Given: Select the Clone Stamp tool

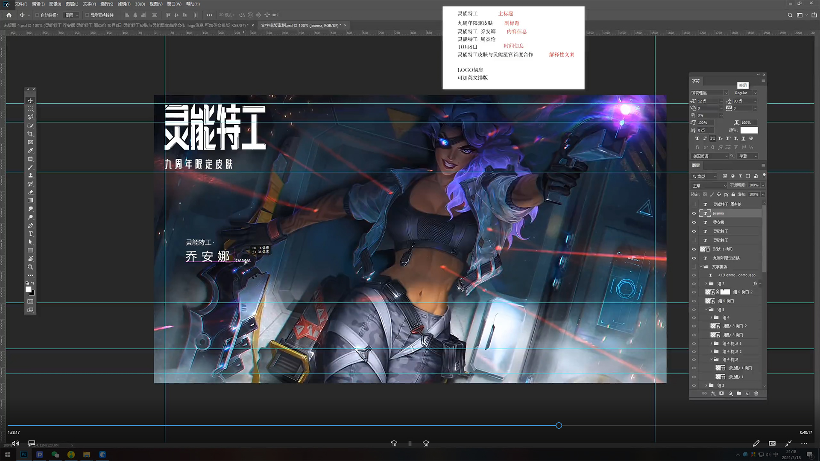Looking at the screenshot, I should click(x=30, y=175).
